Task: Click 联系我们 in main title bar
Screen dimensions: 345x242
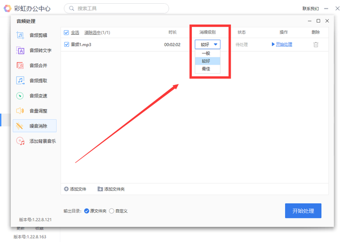Action: (310, 9)
